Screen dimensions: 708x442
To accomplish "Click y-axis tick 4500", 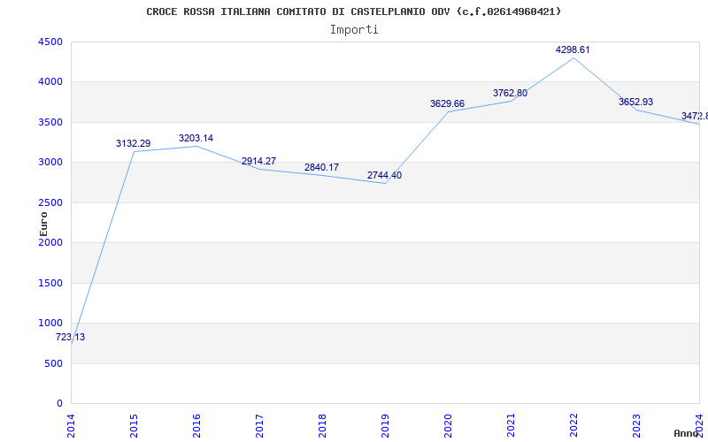I will [50, 42].
